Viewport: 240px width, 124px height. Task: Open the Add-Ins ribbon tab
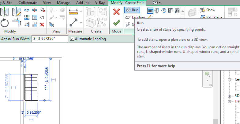click(x=83, y=3)
